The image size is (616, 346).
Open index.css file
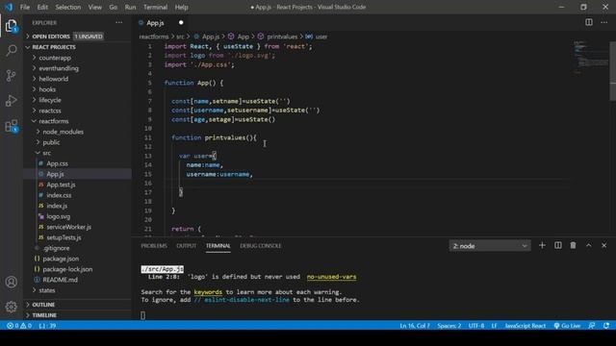click(x=77, y=195)
